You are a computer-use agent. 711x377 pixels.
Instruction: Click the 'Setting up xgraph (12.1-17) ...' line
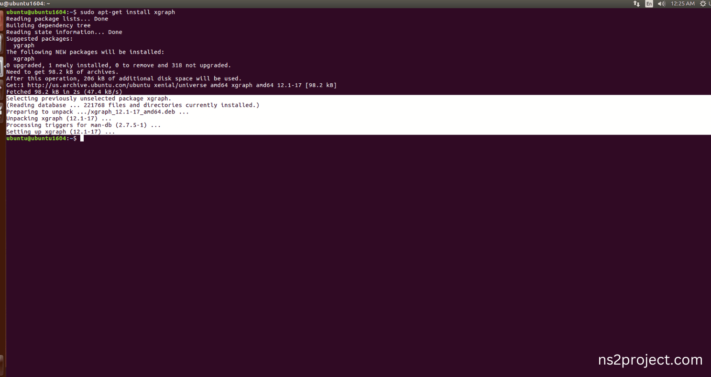pos(61,132)
